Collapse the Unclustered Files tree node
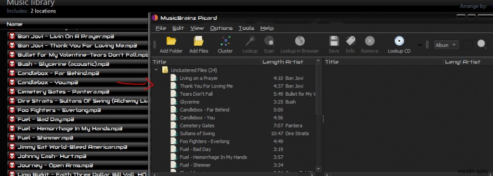This screenshot has height=176, width=493. pyautogui.click(x=156, y=70)
